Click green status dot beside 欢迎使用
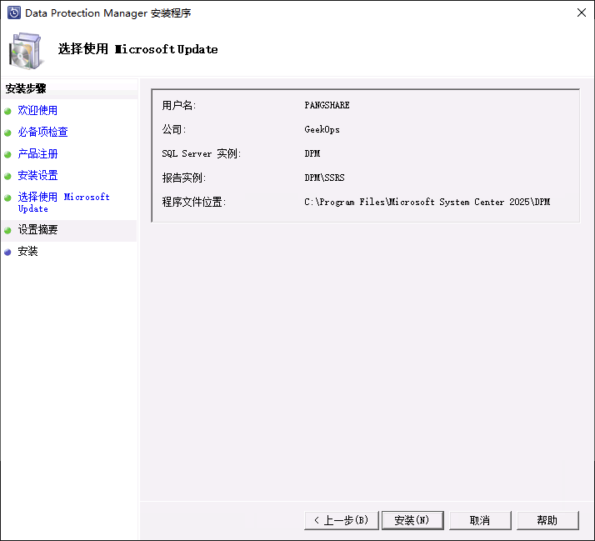The height and width of the screenshot is (541, 595). 7,111
